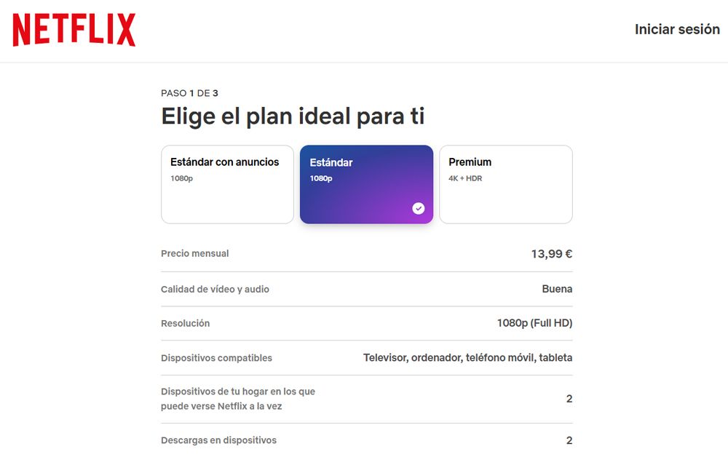728x457 pixels.
Task: Select the Estándar plan card
Action: click(366, 184)
